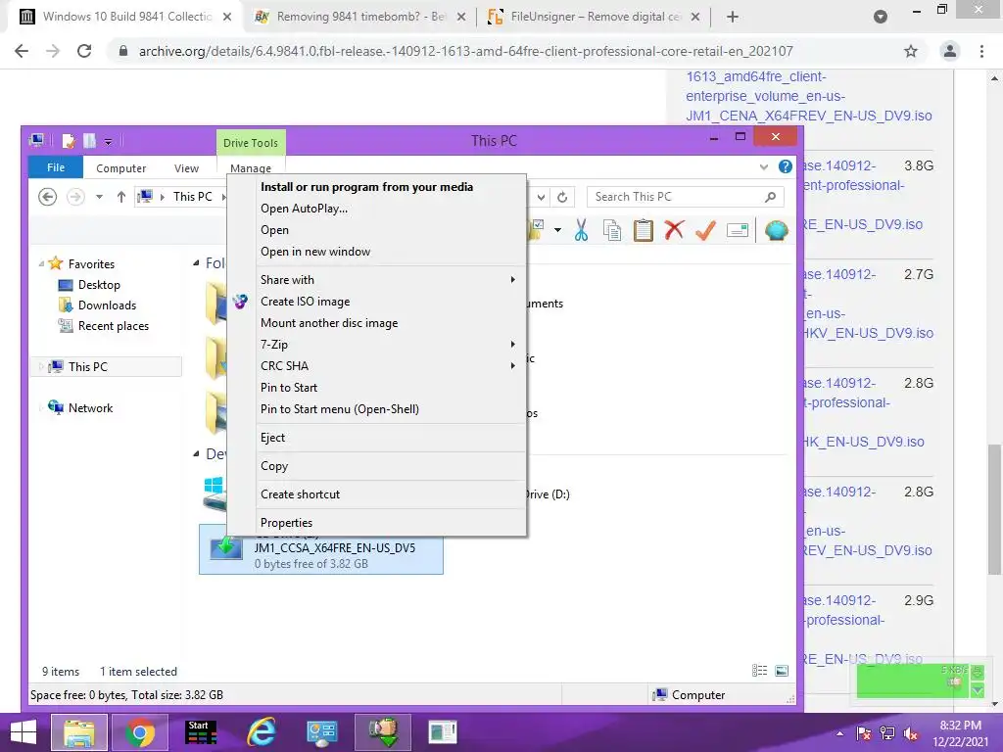Go back with the Explorer Back arrow
The width and height of the screenshot is (1003, 752).
point(47,197)
